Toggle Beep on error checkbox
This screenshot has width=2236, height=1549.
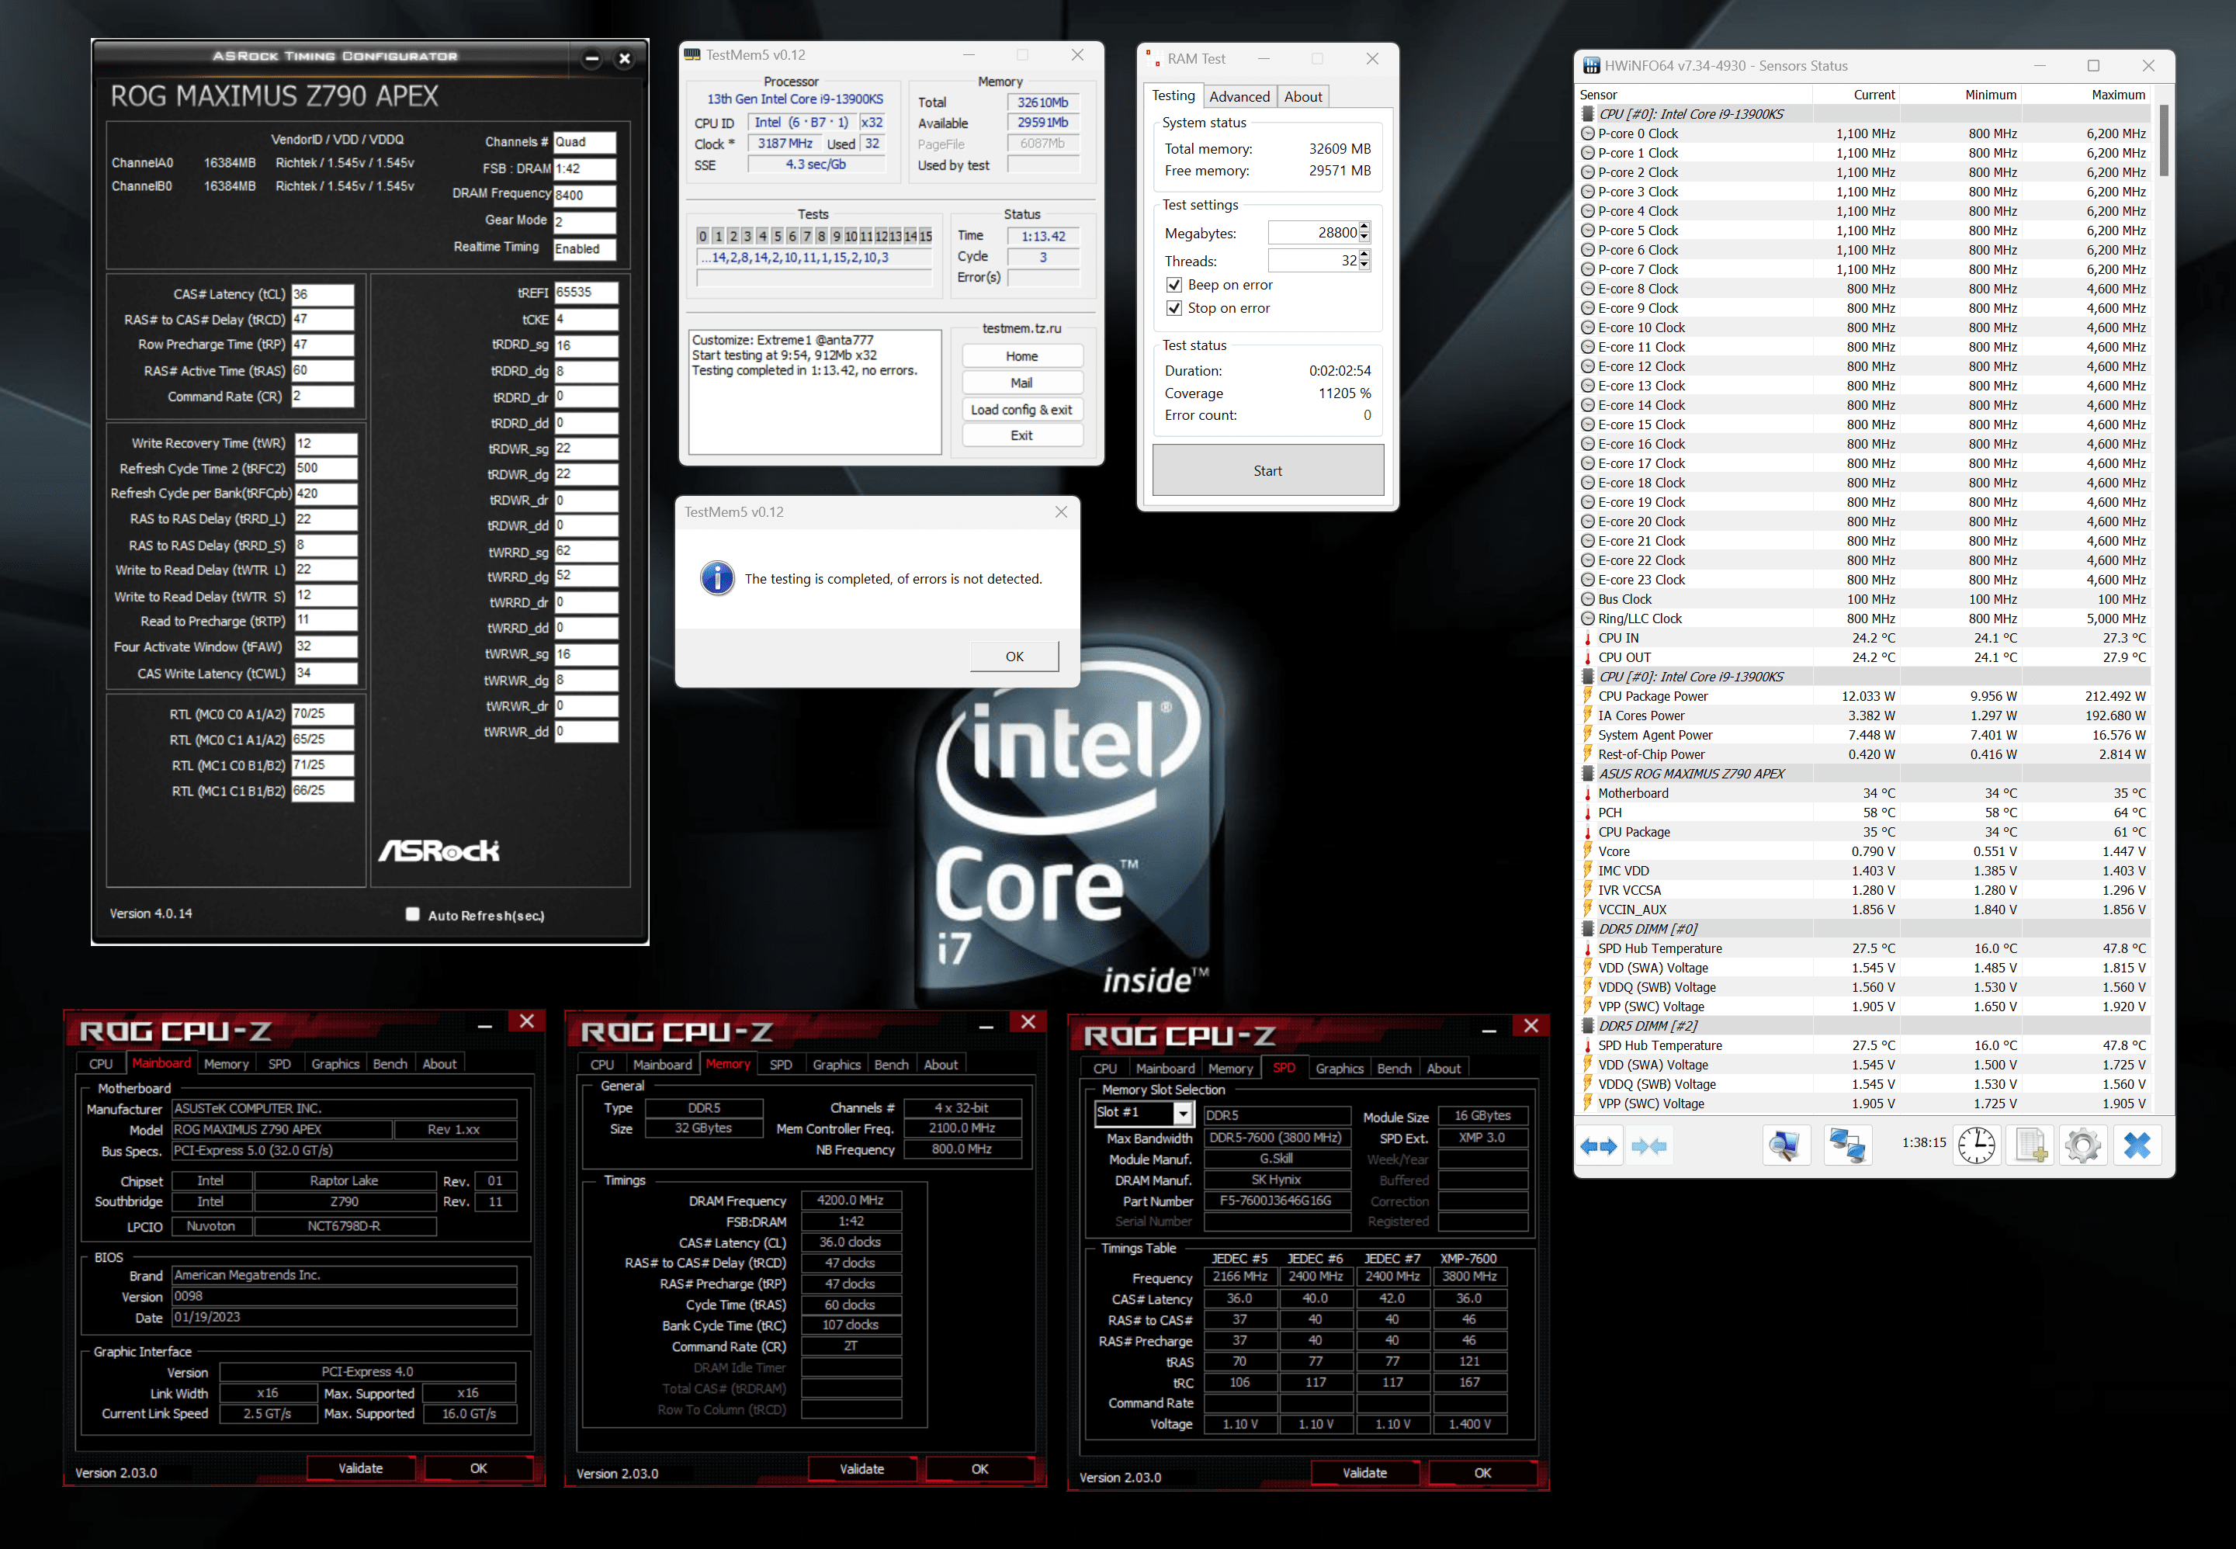click(x=1174, y=286)
